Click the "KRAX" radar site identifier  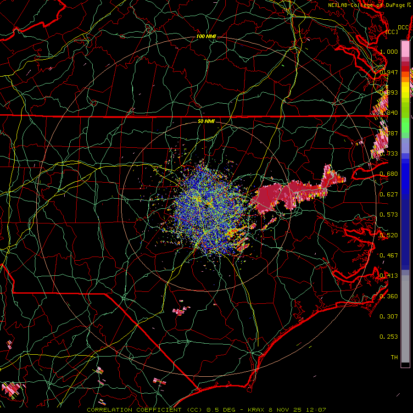pos(256,410)
